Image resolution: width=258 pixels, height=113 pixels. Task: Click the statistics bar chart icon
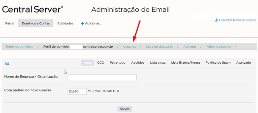pos(7,63)
